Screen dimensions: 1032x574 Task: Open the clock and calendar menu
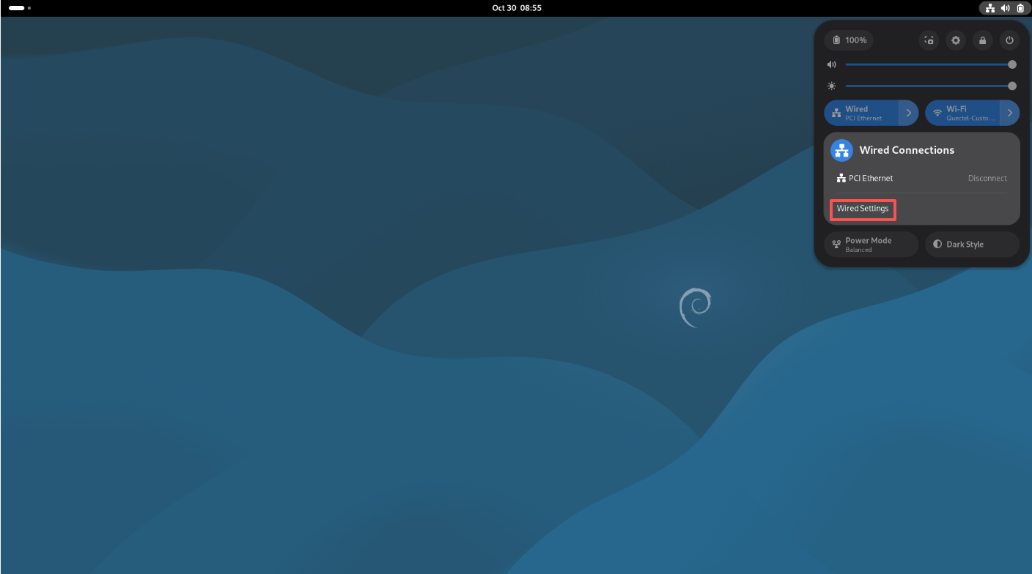pos(517,8)
